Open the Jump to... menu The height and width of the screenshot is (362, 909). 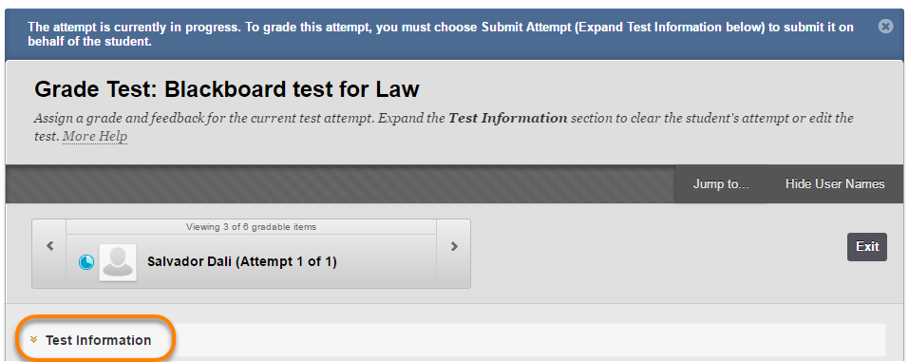tap(721, 184)
